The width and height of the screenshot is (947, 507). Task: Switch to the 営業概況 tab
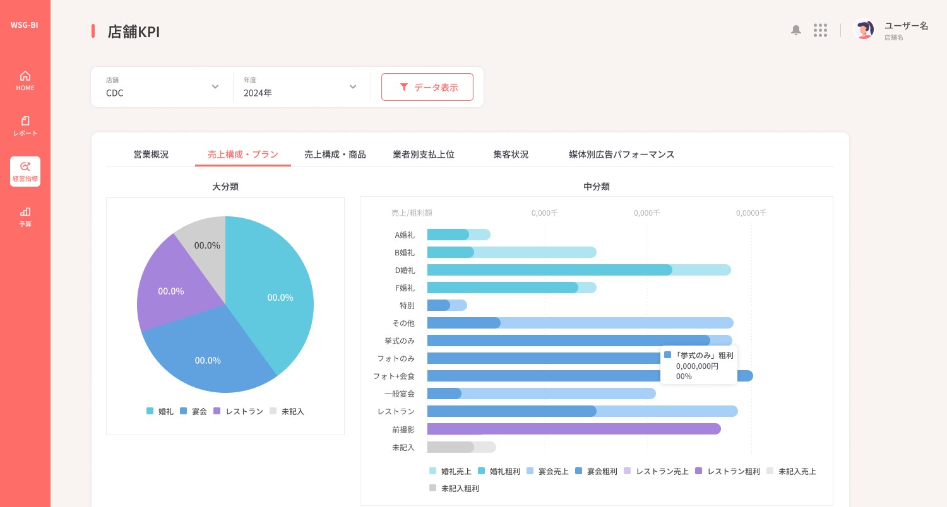point(151,154)
